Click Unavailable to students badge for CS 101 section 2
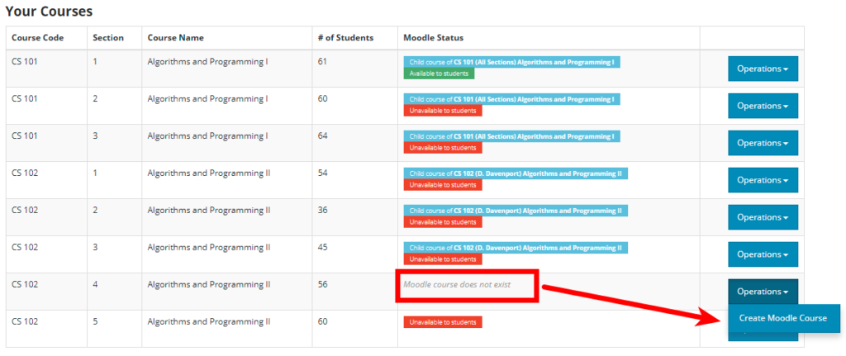Viewport: 846px width, 356px height. (442, 111)
